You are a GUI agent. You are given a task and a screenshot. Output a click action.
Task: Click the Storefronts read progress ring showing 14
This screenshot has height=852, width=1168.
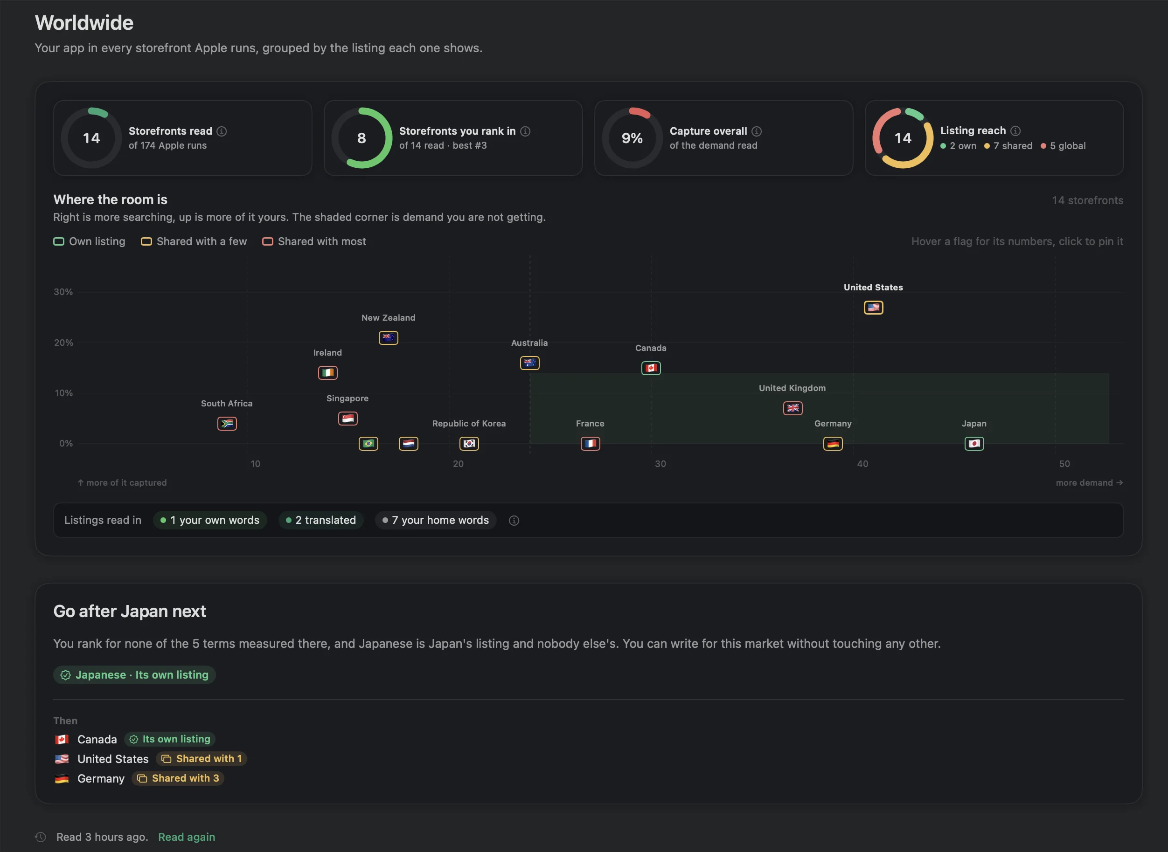(x=91, y=137)
